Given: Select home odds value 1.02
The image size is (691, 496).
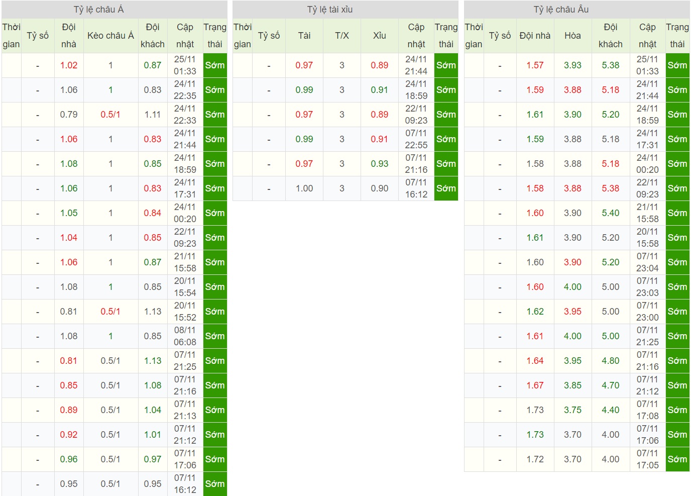Looking at the screenshot, I should pos(69,65).
